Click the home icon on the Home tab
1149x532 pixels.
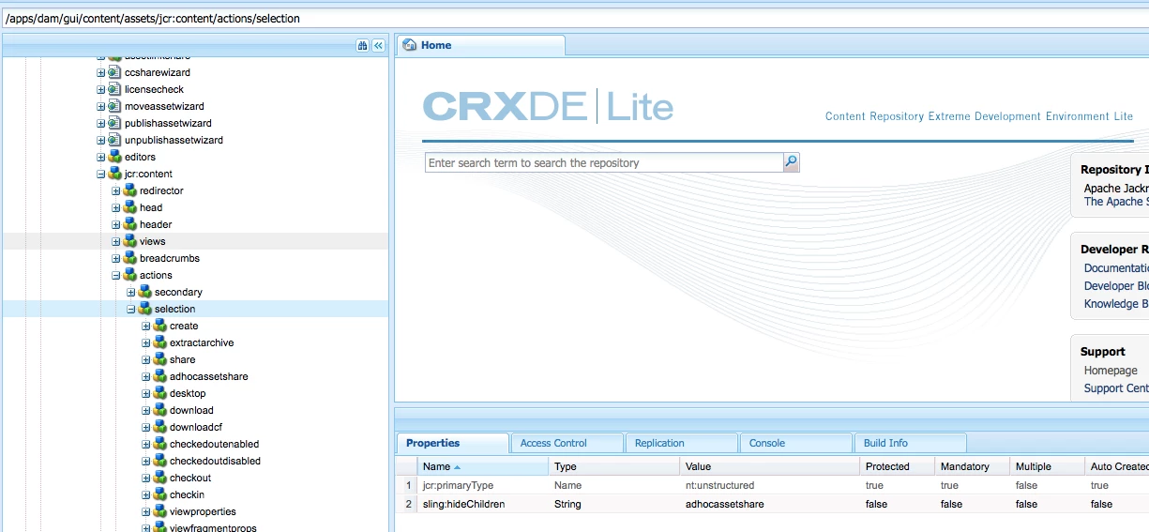point(410,45)
